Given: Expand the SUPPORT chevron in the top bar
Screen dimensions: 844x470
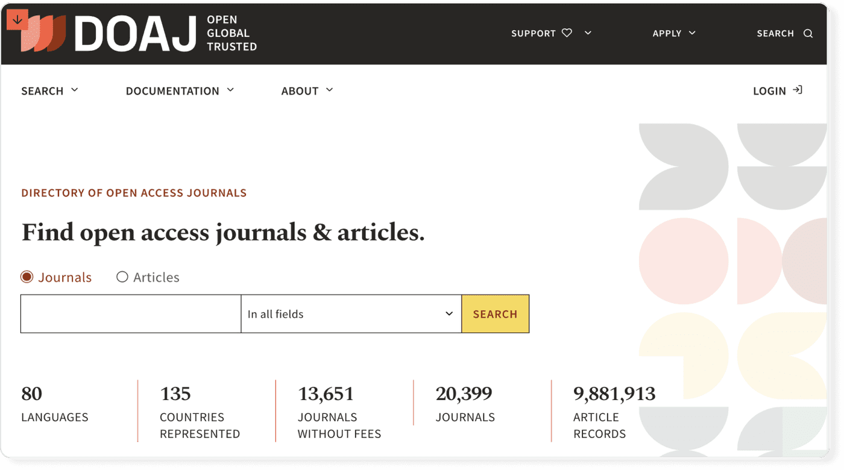Looking at the screenshot, I should tap(588, 33).
